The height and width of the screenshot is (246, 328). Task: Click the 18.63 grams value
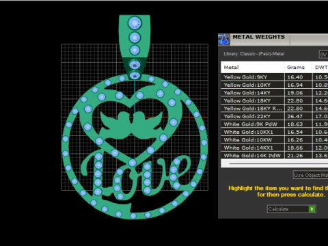pyautogui.click(x=295, y=124)
